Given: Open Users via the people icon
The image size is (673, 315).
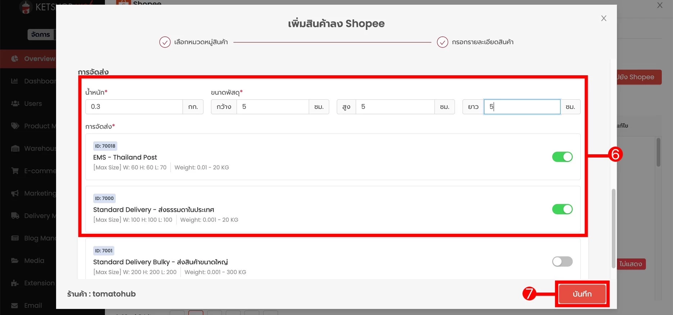Looking at the screenshot, I should (15, 104).
